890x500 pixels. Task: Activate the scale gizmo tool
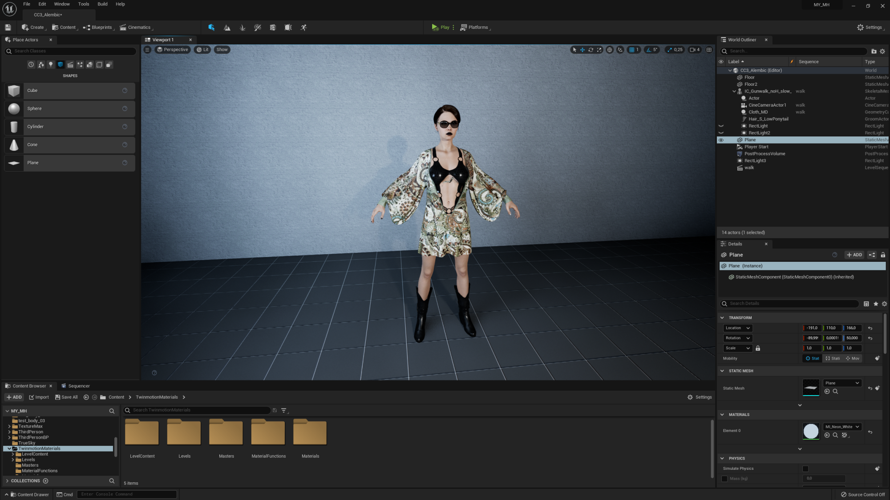599,50
